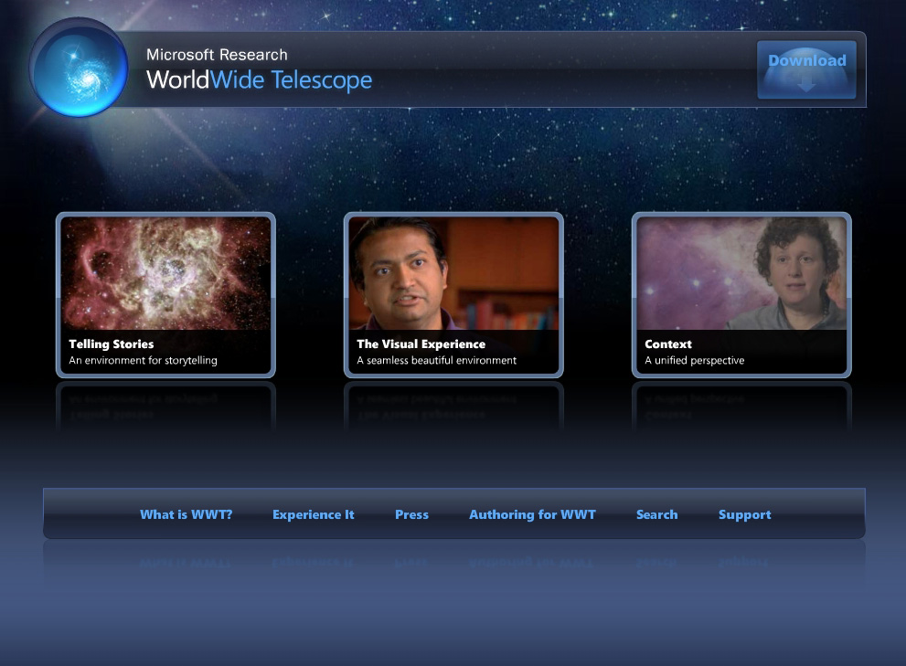Select Search in the navigation bar
This screenshot has height=666, width=906.
pos(657,514)
